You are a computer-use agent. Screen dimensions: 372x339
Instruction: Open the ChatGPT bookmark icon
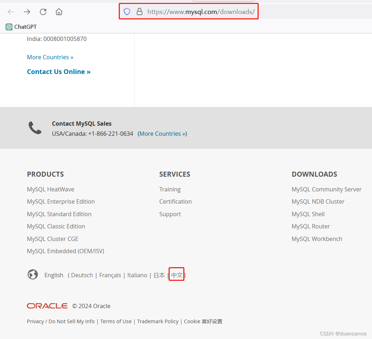coord(9,27)
